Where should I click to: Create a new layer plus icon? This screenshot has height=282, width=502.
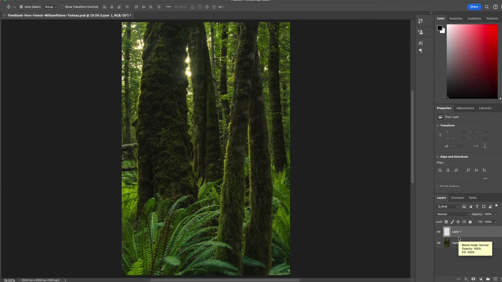click(x=495, y=279)
